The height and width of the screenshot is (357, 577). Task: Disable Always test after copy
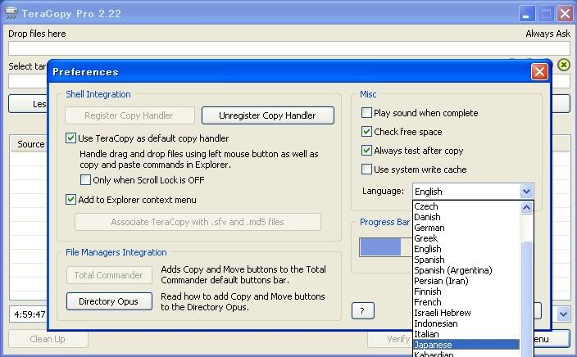366,150
